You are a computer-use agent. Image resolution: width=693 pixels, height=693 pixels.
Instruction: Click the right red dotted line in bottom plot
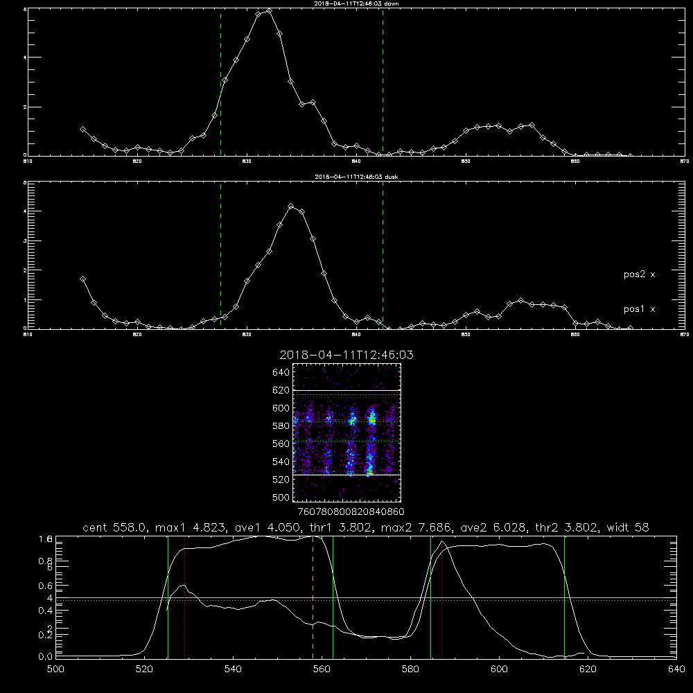point(441,597)
